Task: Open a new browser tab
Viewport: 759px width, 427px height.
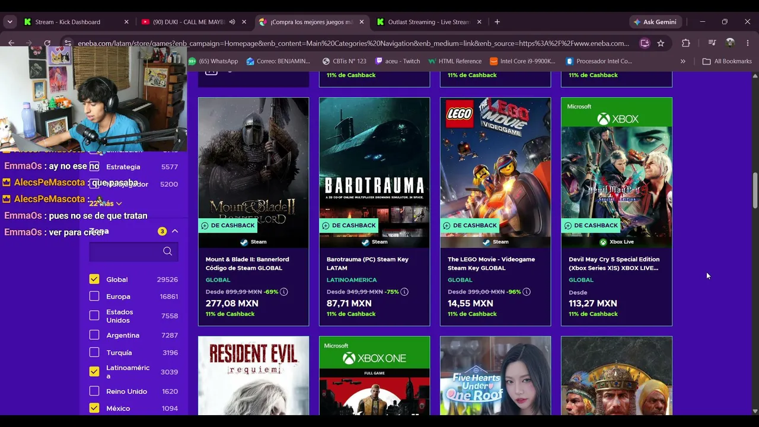Action: coord(497,22)
